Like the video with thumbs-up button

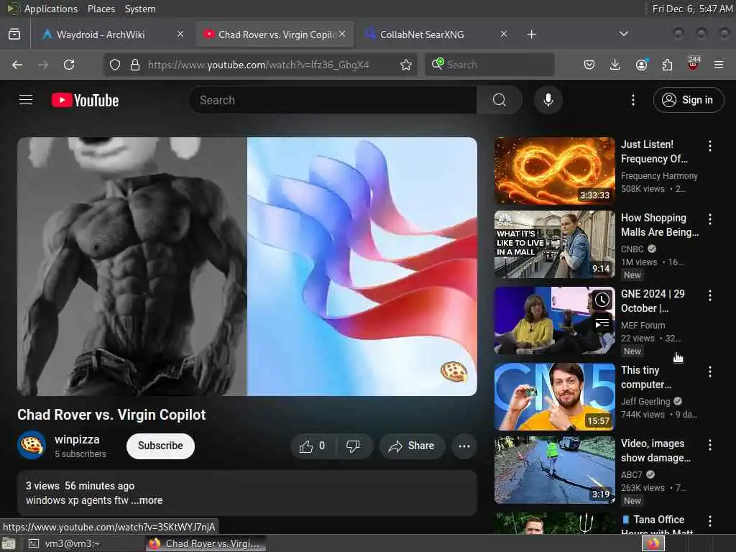313,446
